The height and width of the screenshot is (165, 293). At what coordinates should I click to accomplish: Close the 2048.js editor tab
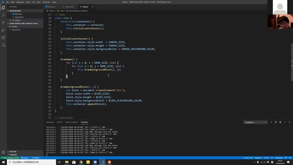click(92, 7)
